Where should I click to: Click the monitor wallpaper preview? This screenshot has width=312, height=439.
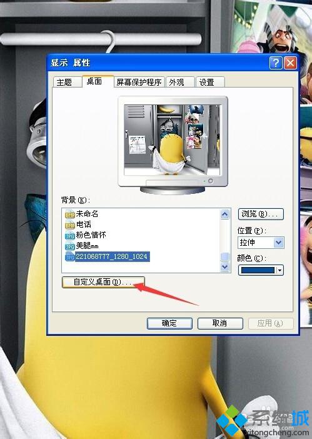click(173, 140)
